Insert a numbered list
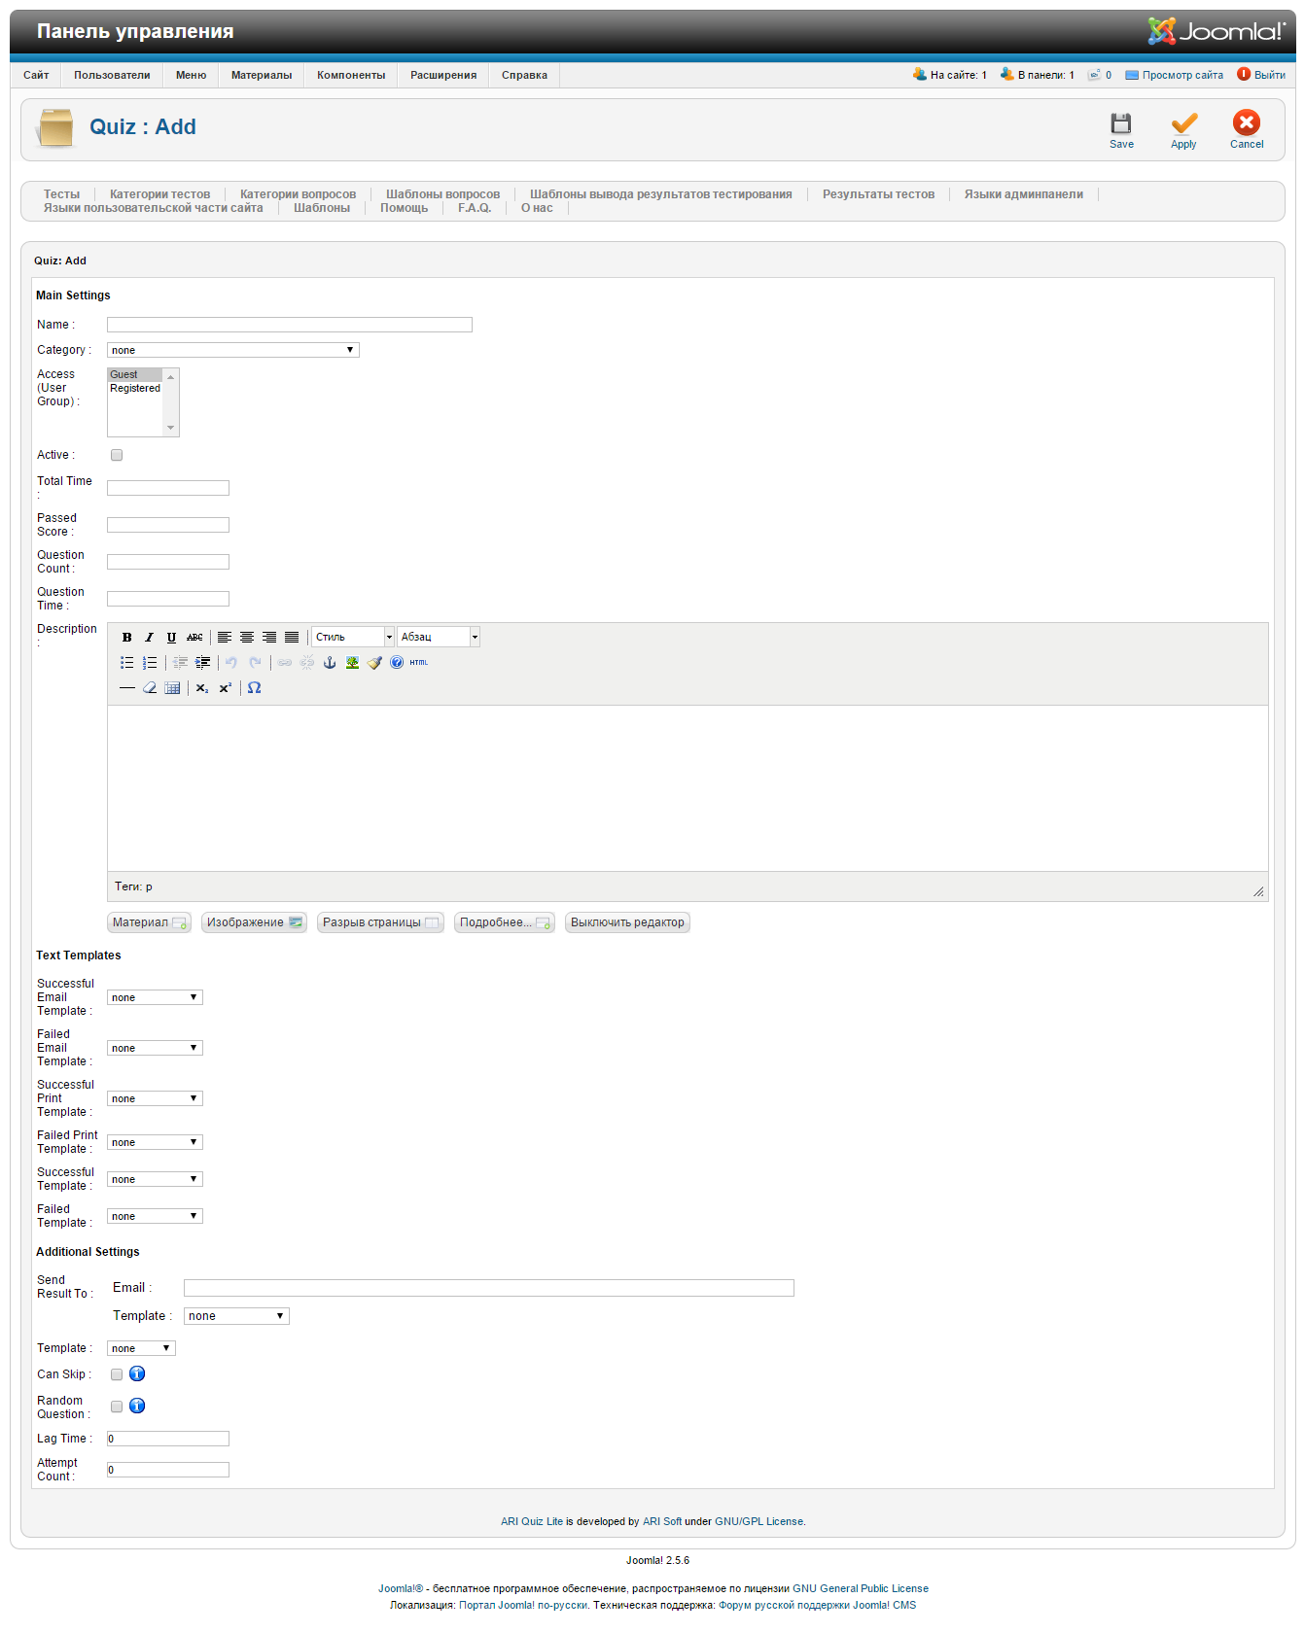 [149, 663]
